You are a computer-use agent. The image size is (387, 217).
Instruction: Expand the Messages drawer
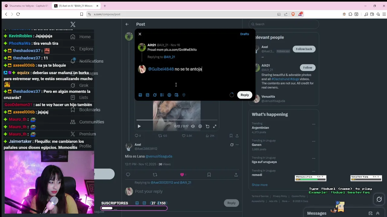click(x=378, y=213)
